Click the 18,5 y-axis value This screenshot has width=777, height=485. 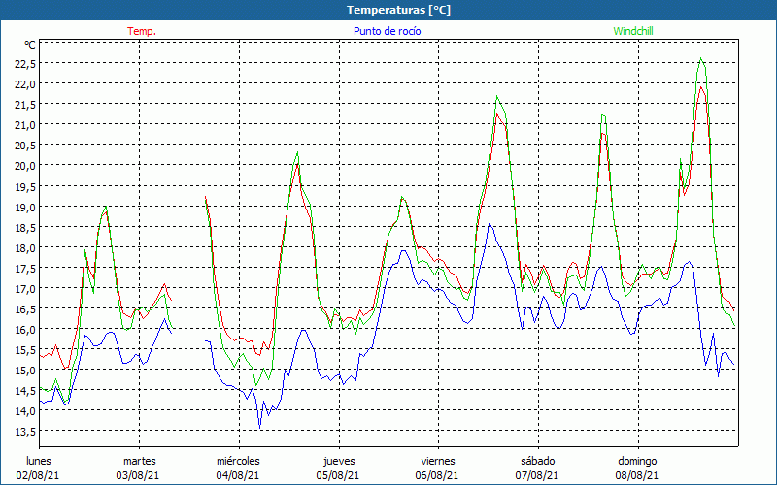tap(25, 227)
